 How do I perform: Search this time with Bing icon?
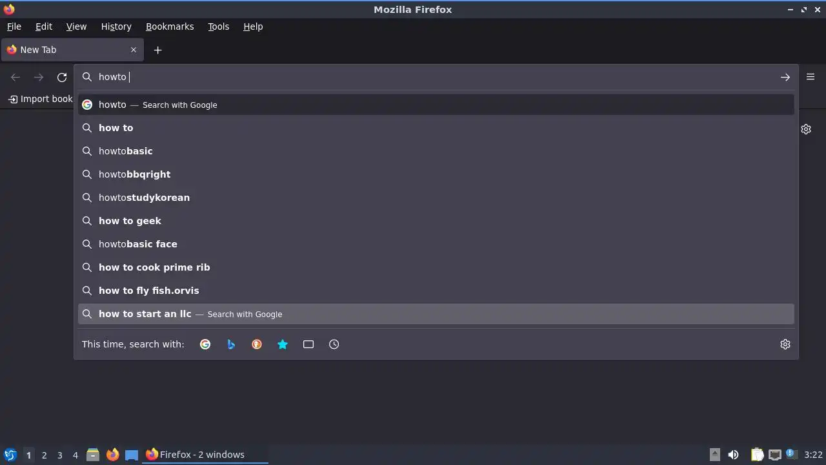click(x=231, y=344)
